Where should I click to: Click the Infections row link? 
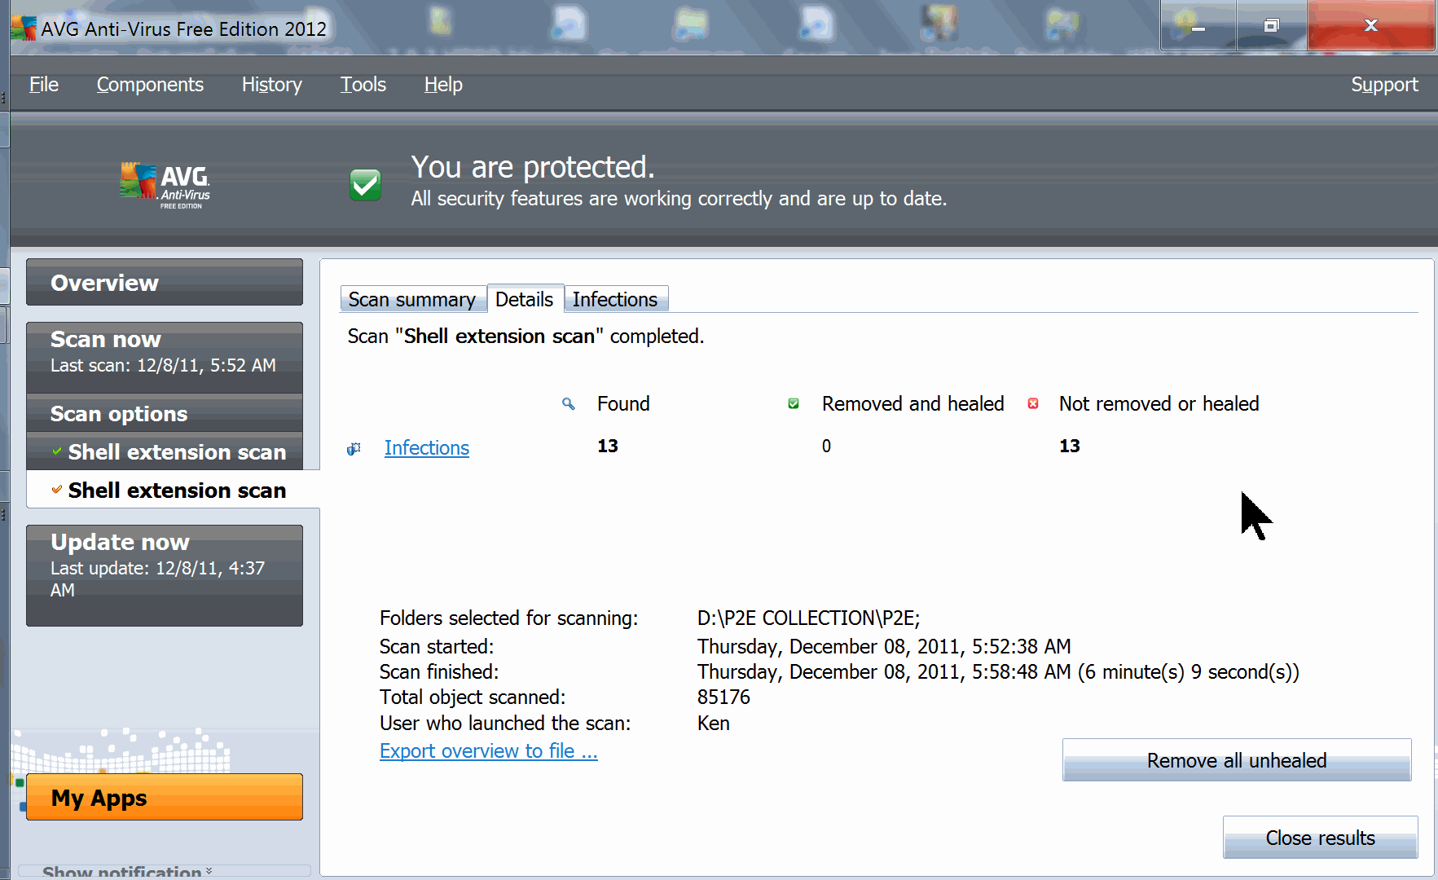click(x=426, y=448)
